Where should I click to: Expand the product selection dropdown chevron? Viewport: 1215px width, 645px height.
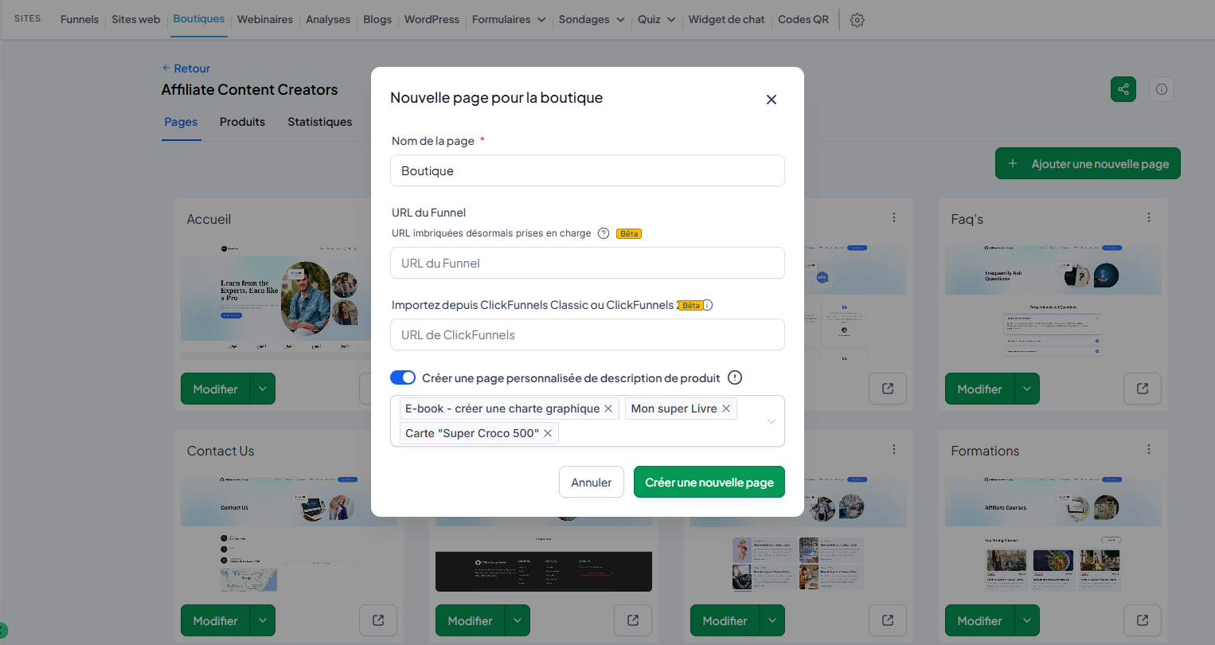[771, 421]
